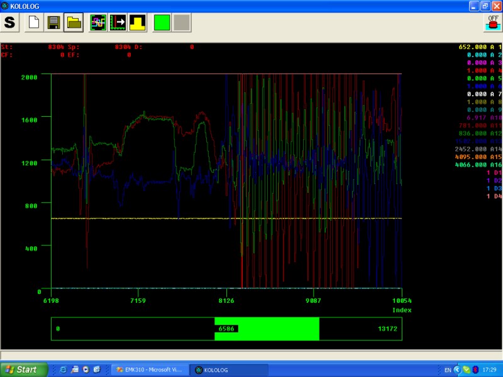Click the fourth quick launch icon

click(x=97, y=369)
